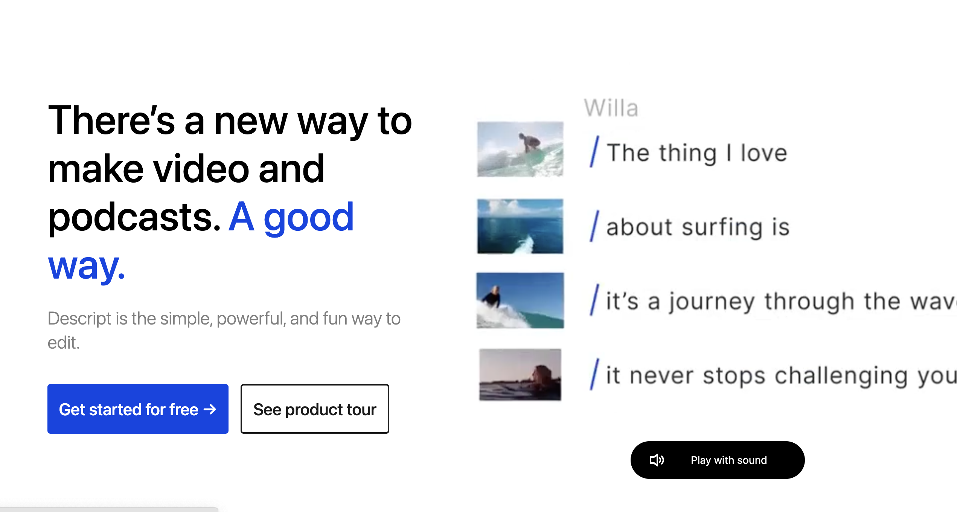
Task: Click the arrow in Get started button
Action: point(210,409)
